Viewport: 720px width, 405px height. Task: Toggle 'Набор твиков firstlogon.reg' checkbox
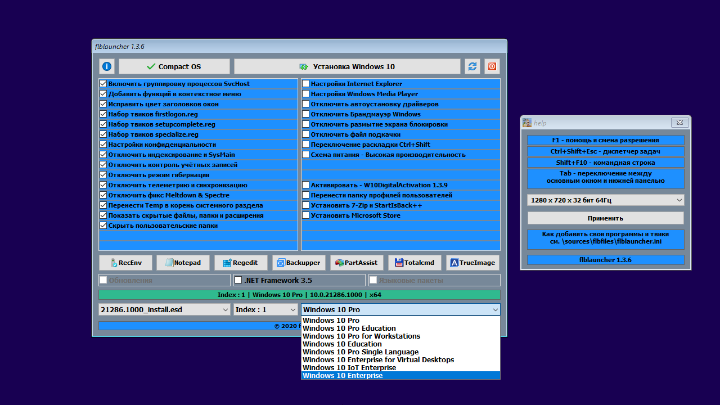(103, 114)
